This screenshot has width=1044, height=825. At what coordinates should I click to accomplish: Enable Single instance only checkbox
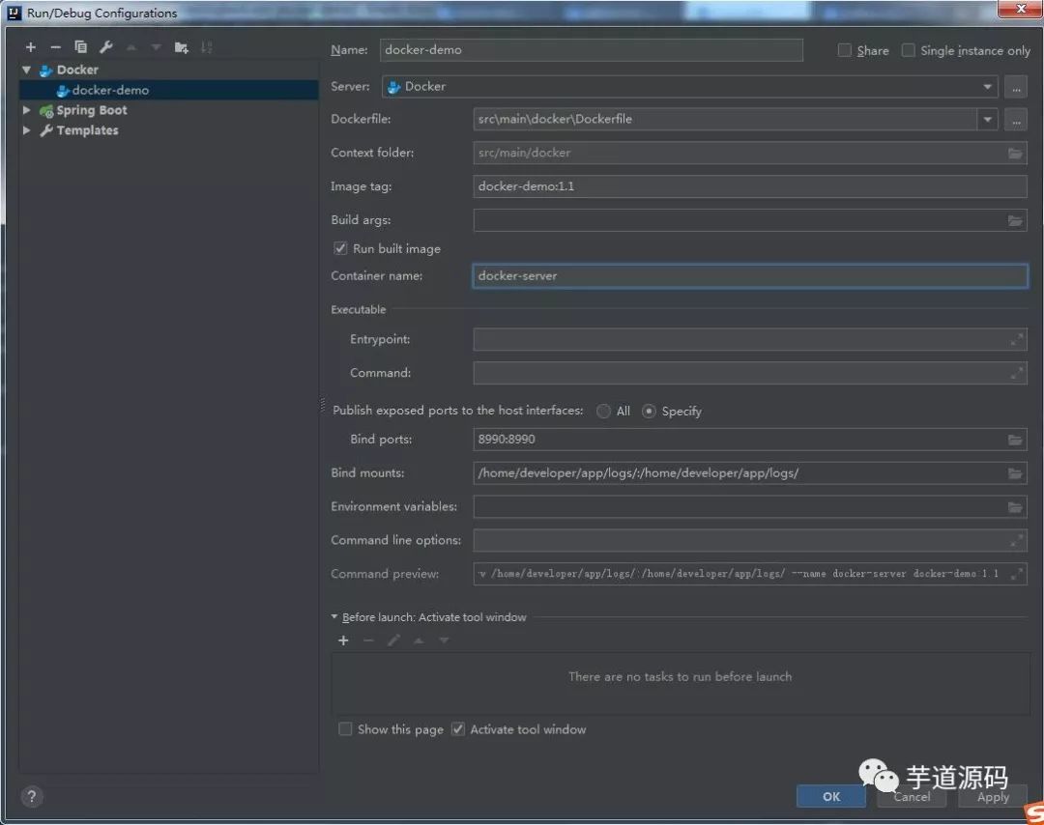tap(908, 50)
